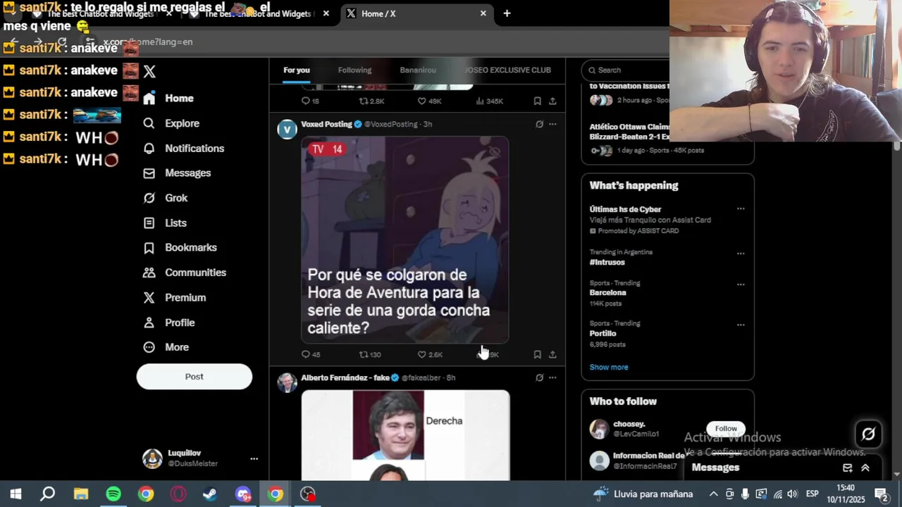The height and width of the screenshot is (507, 902).
Task: Open the Voxed Posting meme image
Action: tap(405, 240)
